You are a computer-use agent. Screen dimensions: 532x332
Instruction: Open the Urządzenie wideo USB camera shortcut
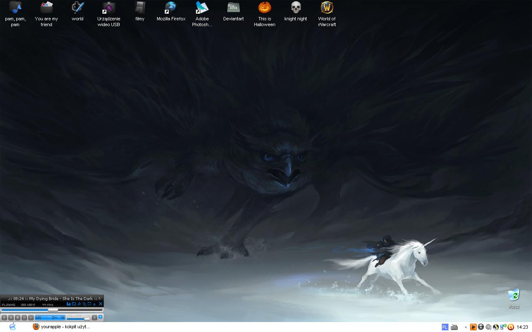[x=109, y=14]
